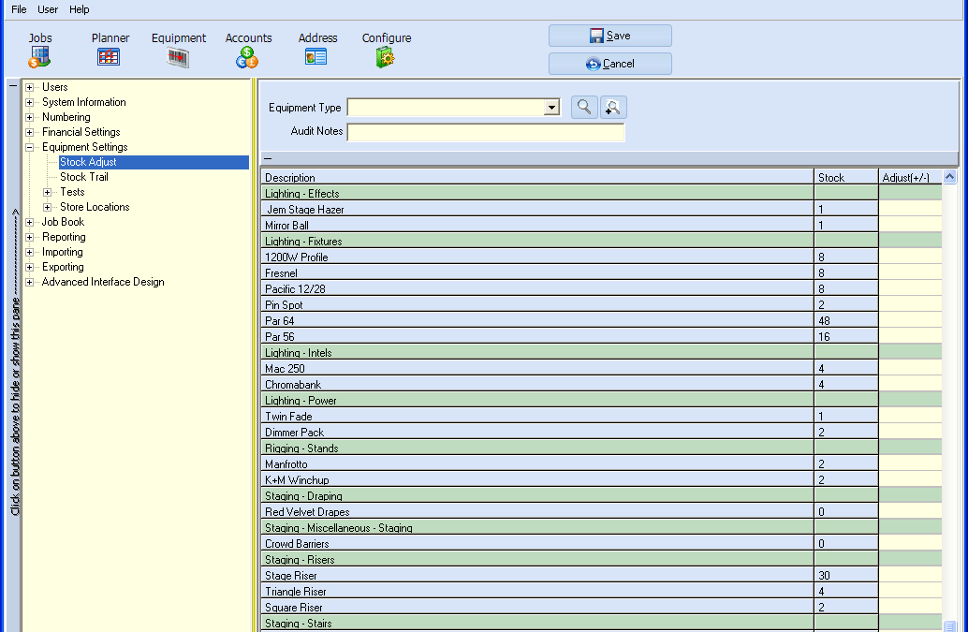Click the table's scroll up arrow
968x632 pixels.
tap(950, 177)
